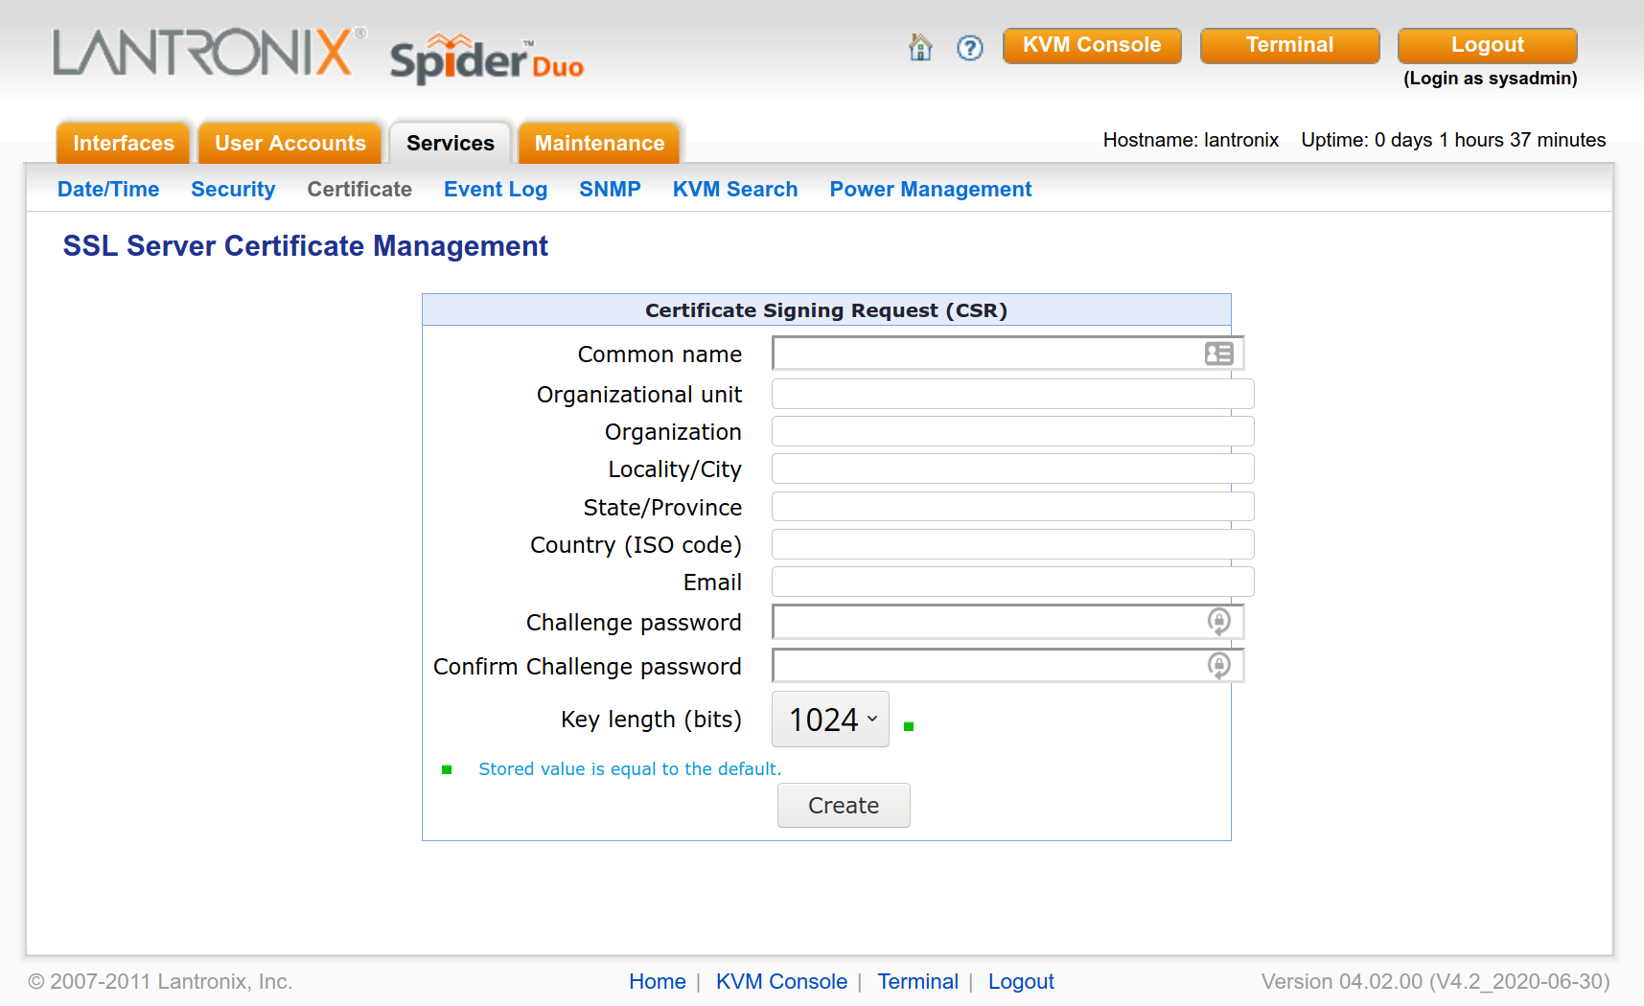Image resolution: width=1644 pixels, height=1006 pixels.
Task: Click the key icon in Confirm Challenge password
Action: coord(1218,665)
